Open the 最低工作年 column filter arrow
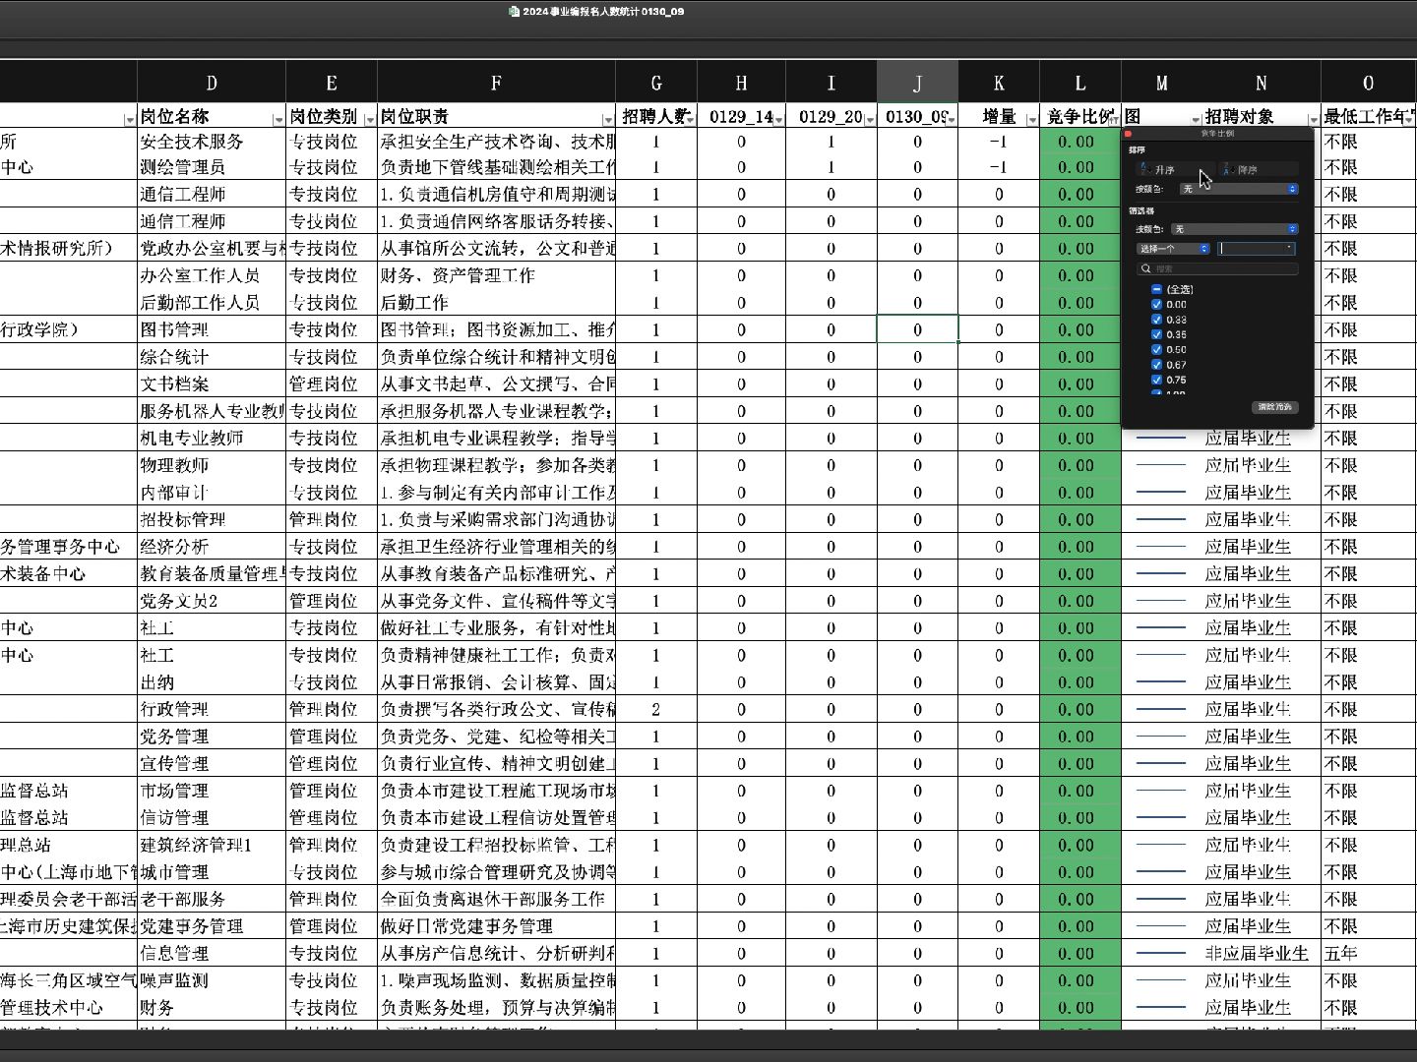This screenshot has height=1062, width=1417. (x=1408, y=120)
